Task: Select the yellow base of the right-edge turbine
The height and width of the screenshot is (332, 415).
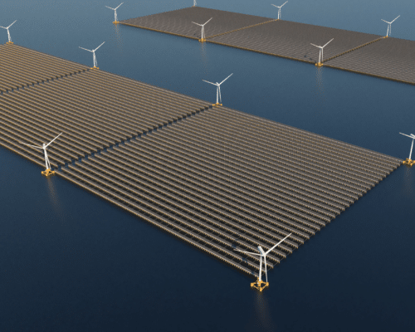Action: [409, 162]
